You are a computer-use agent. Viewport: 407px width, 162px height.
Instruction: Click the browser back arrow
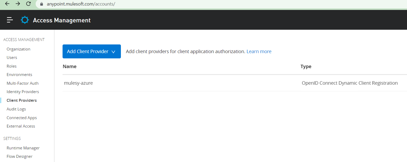tap(7, 4)
